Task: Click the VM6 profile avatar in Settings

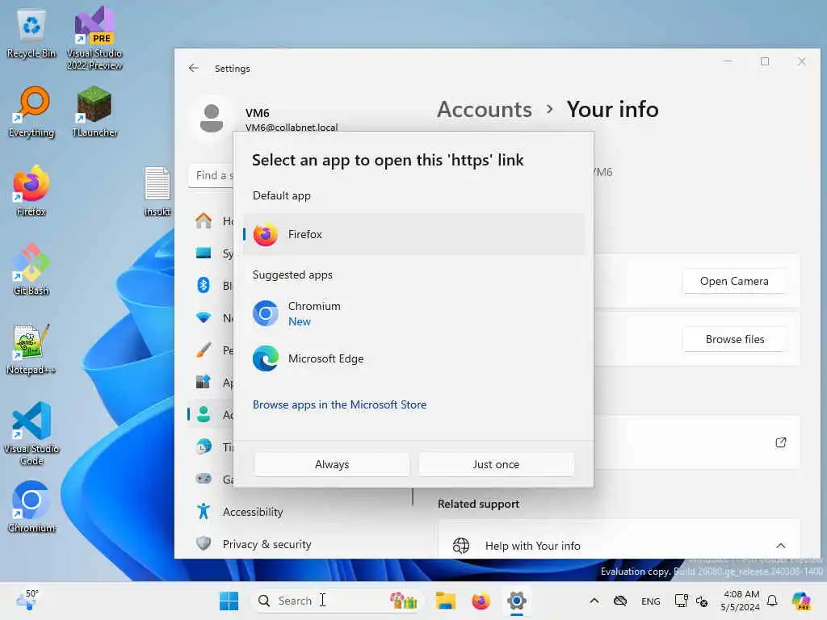Action: pyautogui.click(x=212, y=118)
